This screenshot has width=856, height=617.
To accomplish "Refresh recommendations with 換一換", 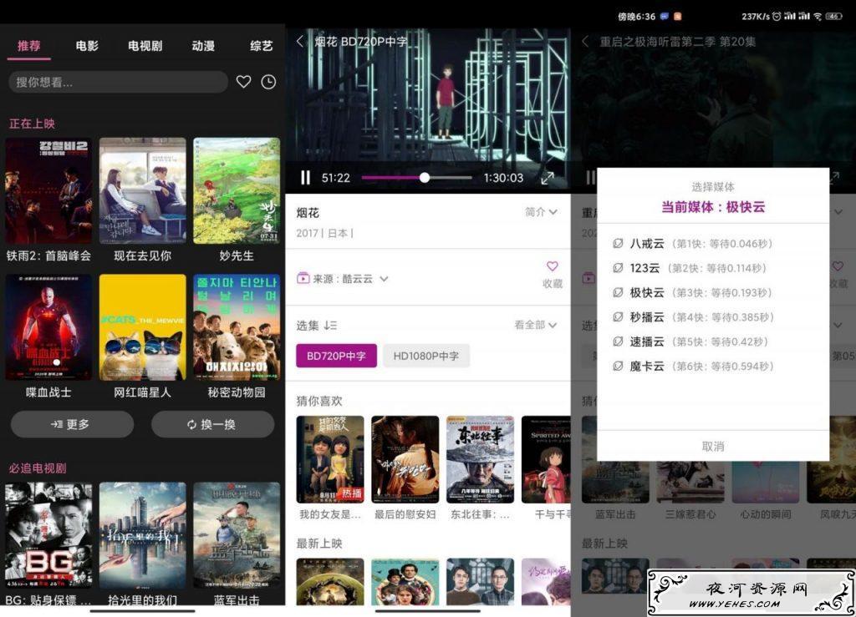I will [x=212, y=424].
